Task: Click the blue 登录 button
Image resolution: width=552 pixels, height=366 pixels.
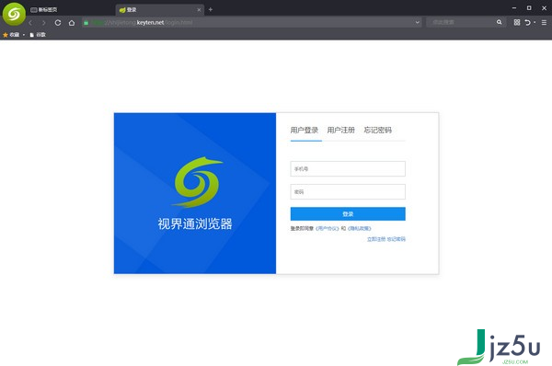Action: pyautogui.click(x=348, y=214)
